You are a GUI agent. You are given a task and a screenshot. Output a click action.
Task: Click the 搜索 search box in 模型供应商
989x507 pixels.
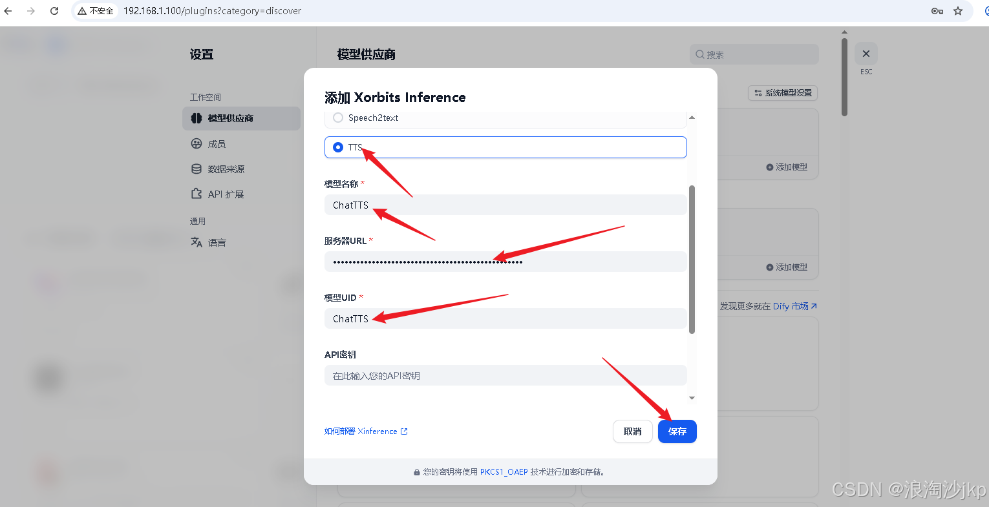click(754, 54)
